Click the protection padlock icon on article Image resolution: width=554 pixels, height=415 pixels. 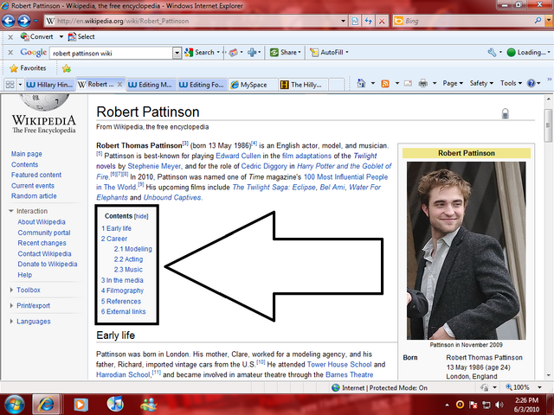506,113
